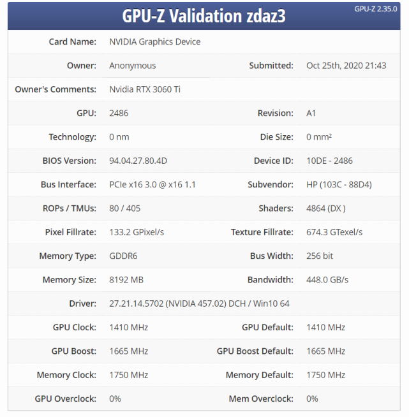Select the Memory Clock value 1750 MHz
Screen dimensions: 409x417
[129, 375]
